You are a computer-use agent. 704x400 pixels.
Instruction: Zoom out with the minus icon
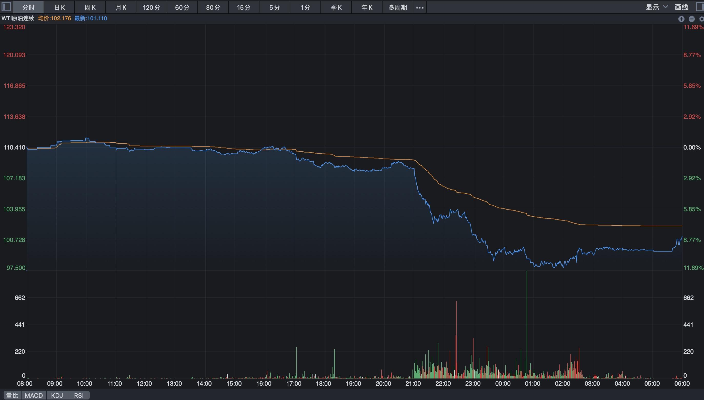[691, 19]
